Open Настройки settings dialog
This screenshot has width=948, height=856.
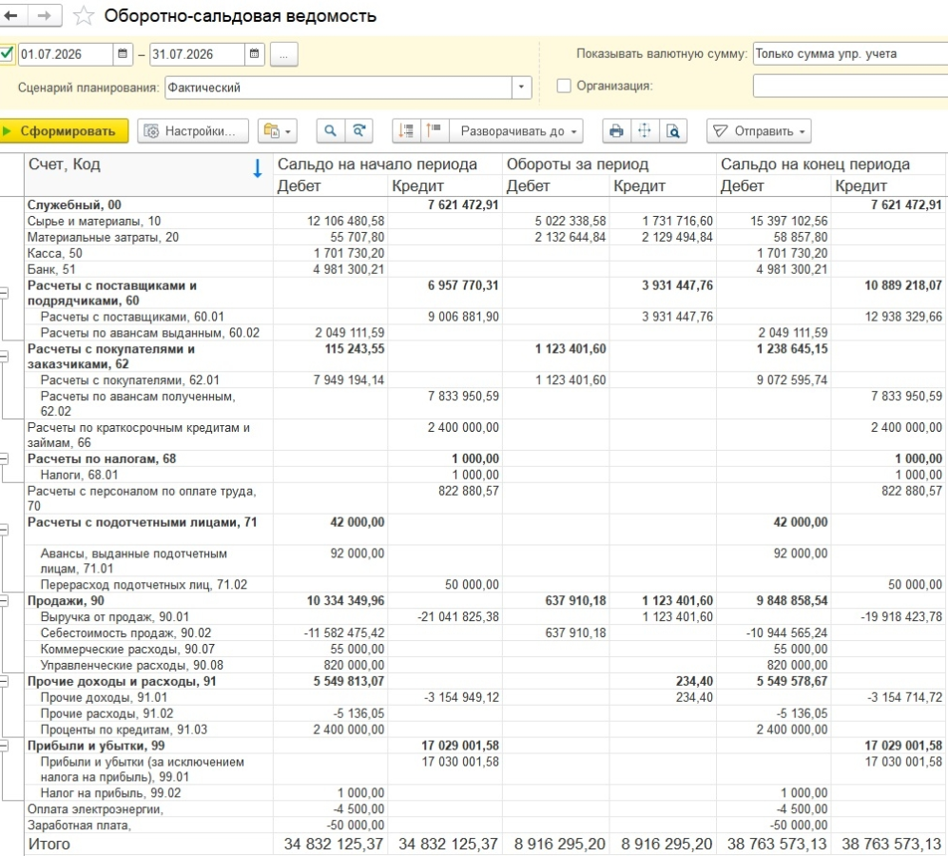click(193, 131)
